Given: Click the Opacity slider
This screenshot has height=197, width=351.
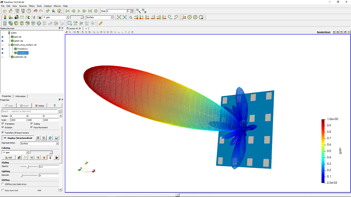Looking at the screenshot, I should point(28,167).
